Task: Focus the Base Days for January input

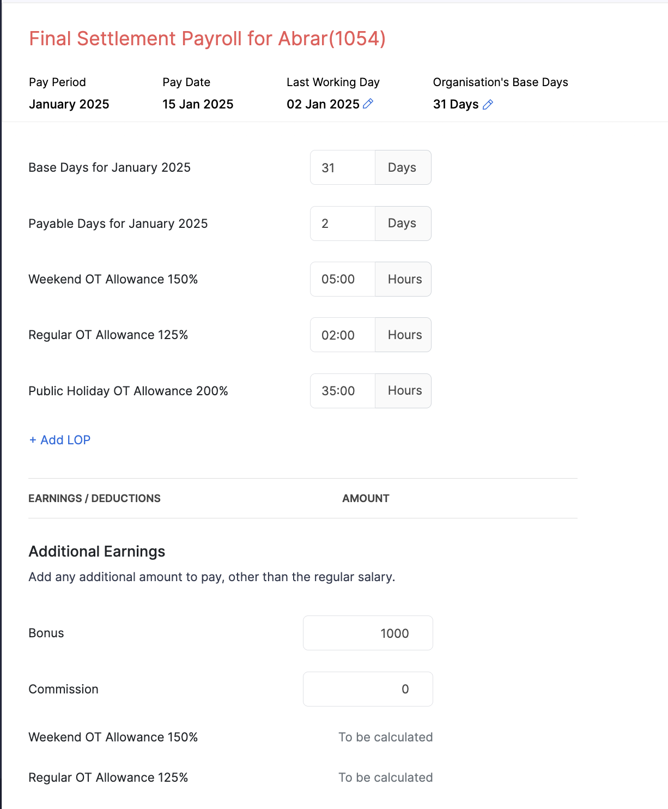Action: tap(343, 168)
